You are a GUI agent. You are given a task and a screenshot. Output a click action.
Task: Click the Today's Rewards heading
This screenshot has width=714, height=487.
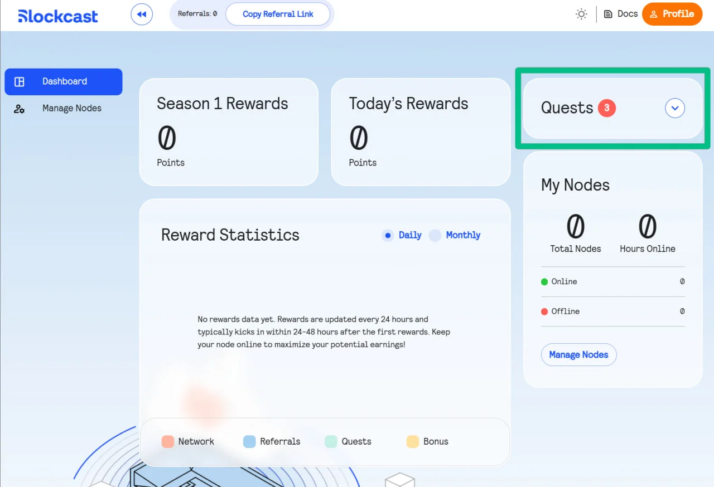coord(409,104)
